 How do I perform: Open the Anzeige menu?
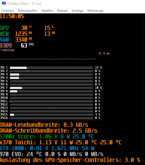click(x=77, y=11)
